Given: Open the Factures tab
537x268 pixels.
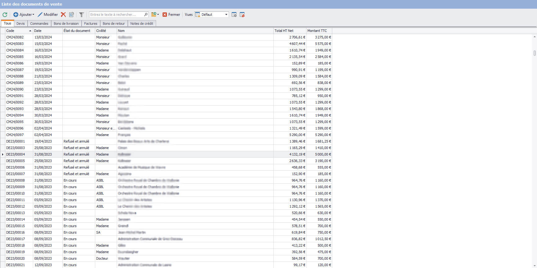Looking at the screenshot, I should click(x=91, y=24).
